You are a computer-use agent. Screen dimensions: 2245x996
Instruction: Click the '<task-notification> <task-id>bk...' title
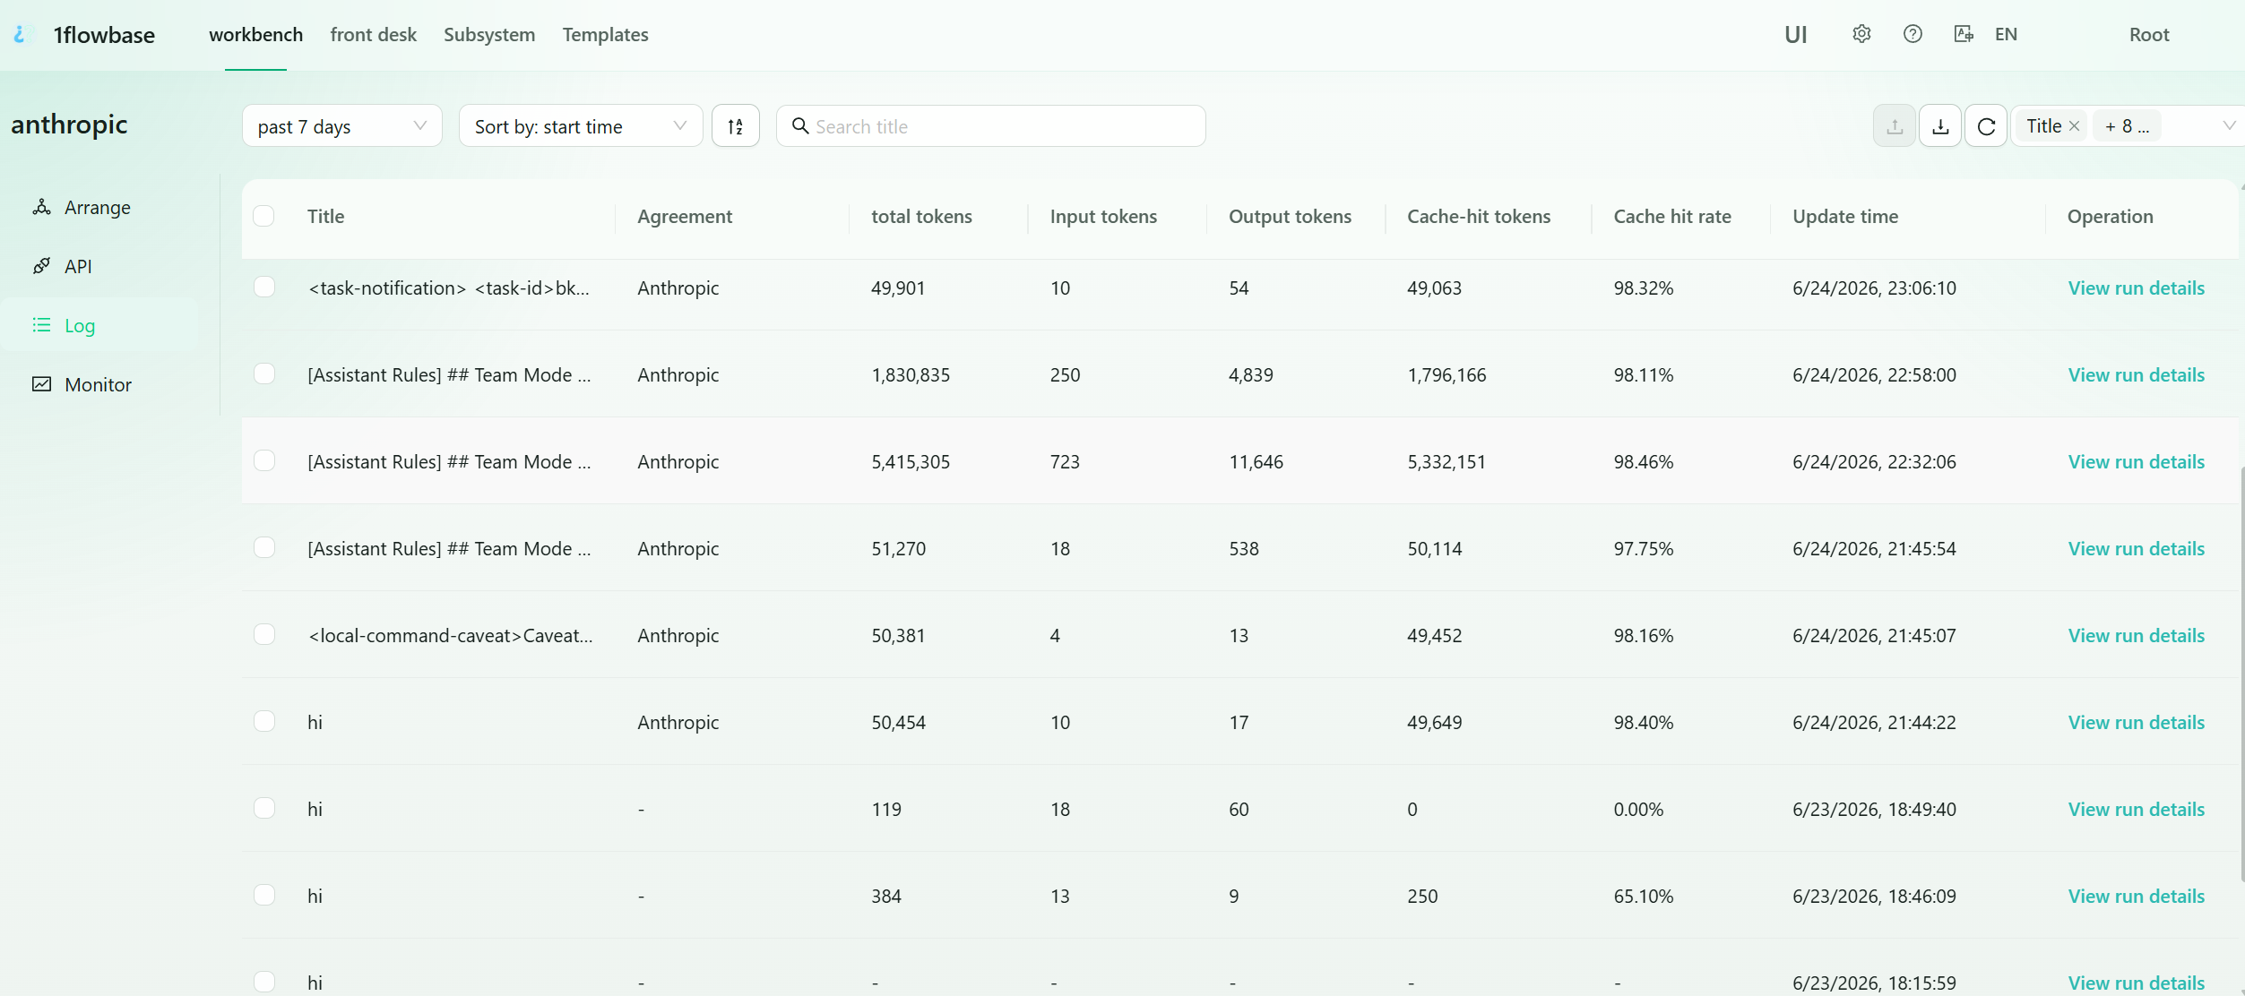448,288
